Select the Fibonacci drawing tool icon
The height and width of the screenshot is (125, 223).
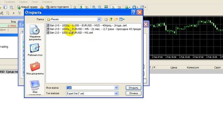point(8,13)
